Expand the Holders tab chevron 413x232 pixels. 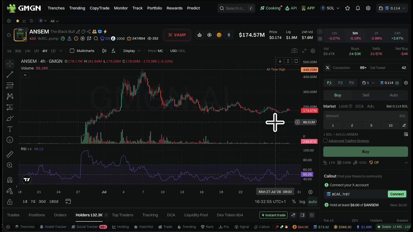[x=106, y=215]
